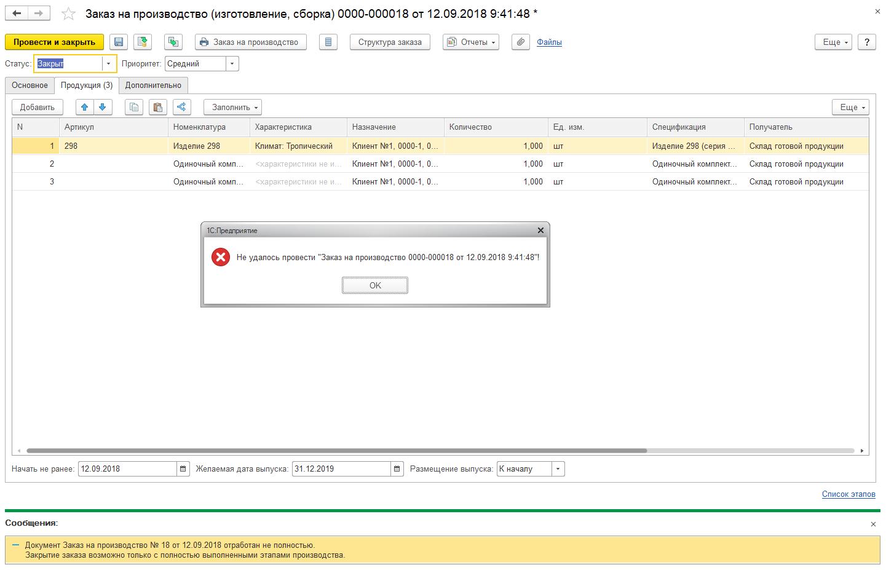Click the create-based-on document icon
Viewport: 886px width, 570px height.
(x=173, y=42)
